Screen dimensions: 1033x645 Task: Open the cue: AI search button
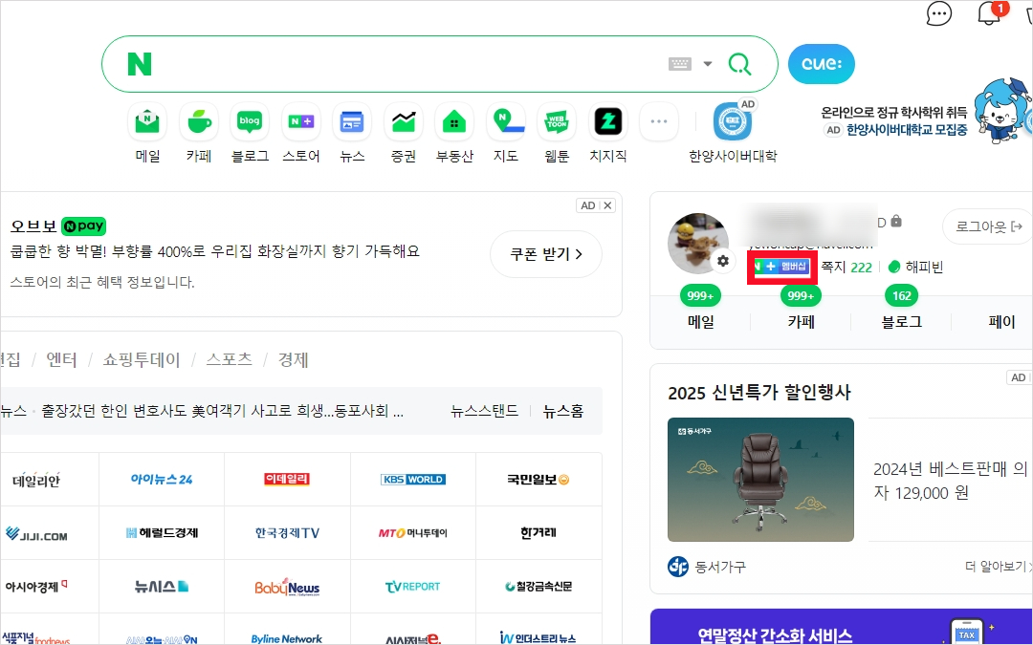(x=821, y=64)
